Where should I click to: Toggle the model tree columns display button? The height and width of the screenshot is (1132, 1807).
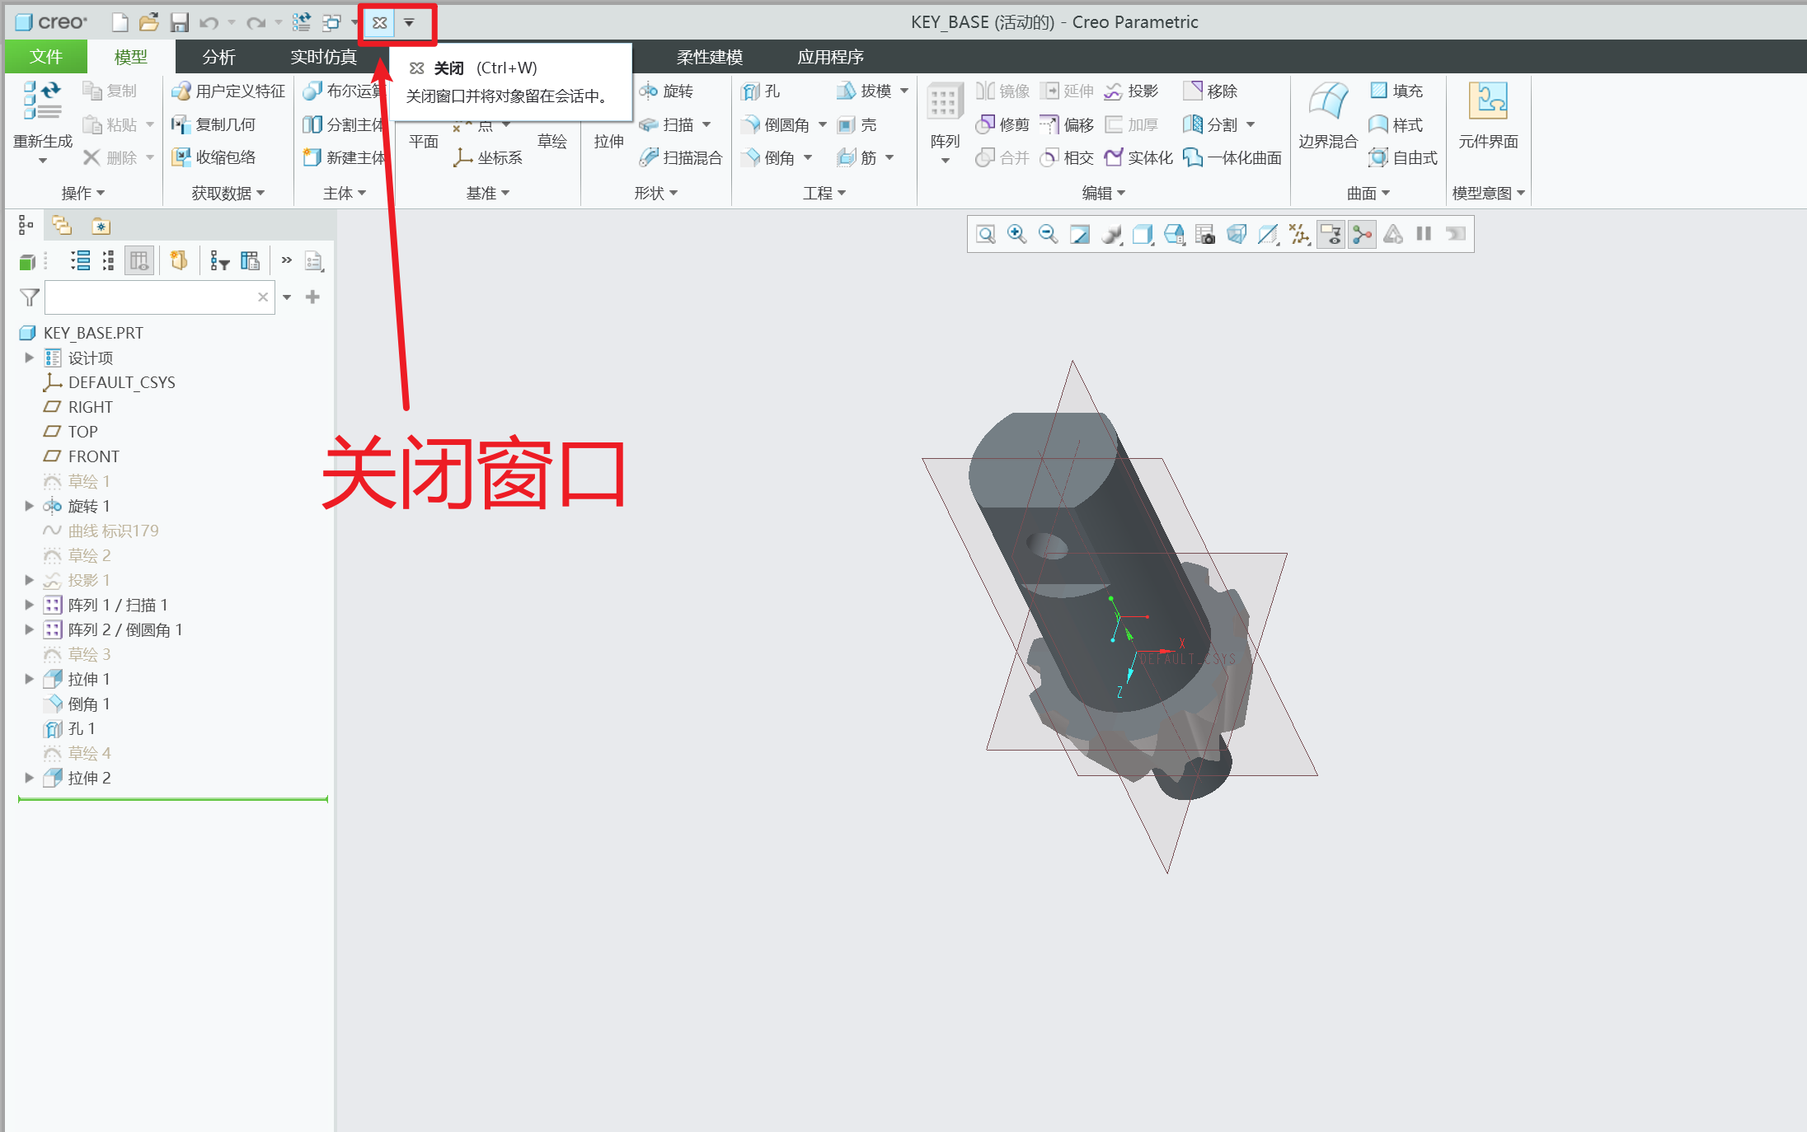coord(139,261)
